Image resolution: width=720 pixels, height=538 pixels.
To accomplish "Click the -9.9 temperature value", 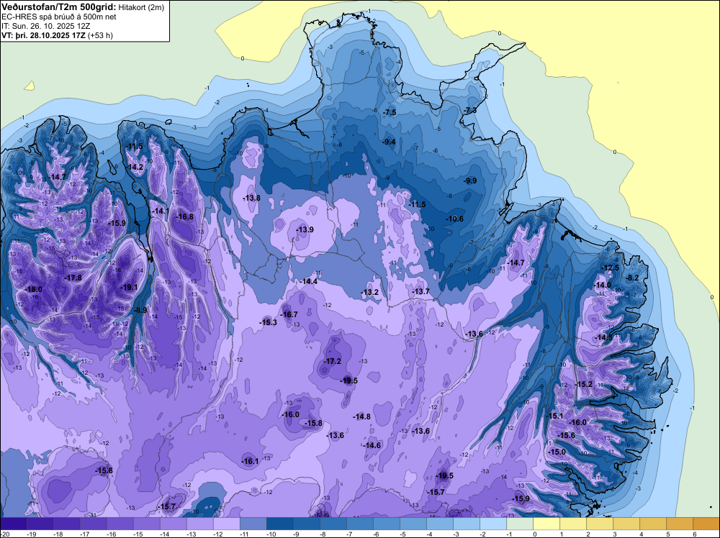I will (x=470, y=181).
